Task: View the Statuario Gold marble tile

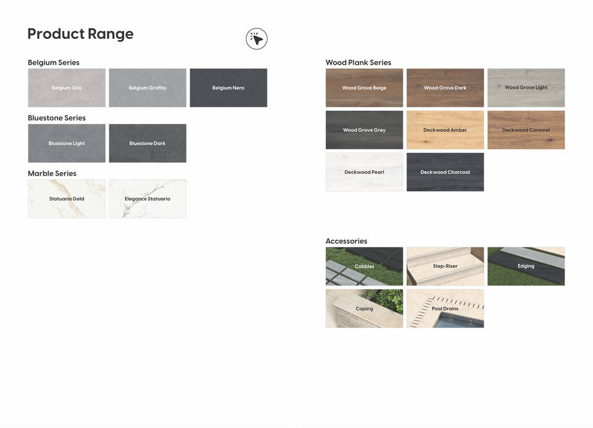Action: [x=67, y=199]
